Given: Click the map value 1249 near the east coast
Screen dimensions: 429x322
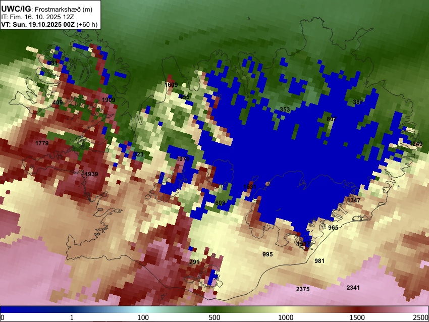Looking at the screenshot, I should point(416,144).
